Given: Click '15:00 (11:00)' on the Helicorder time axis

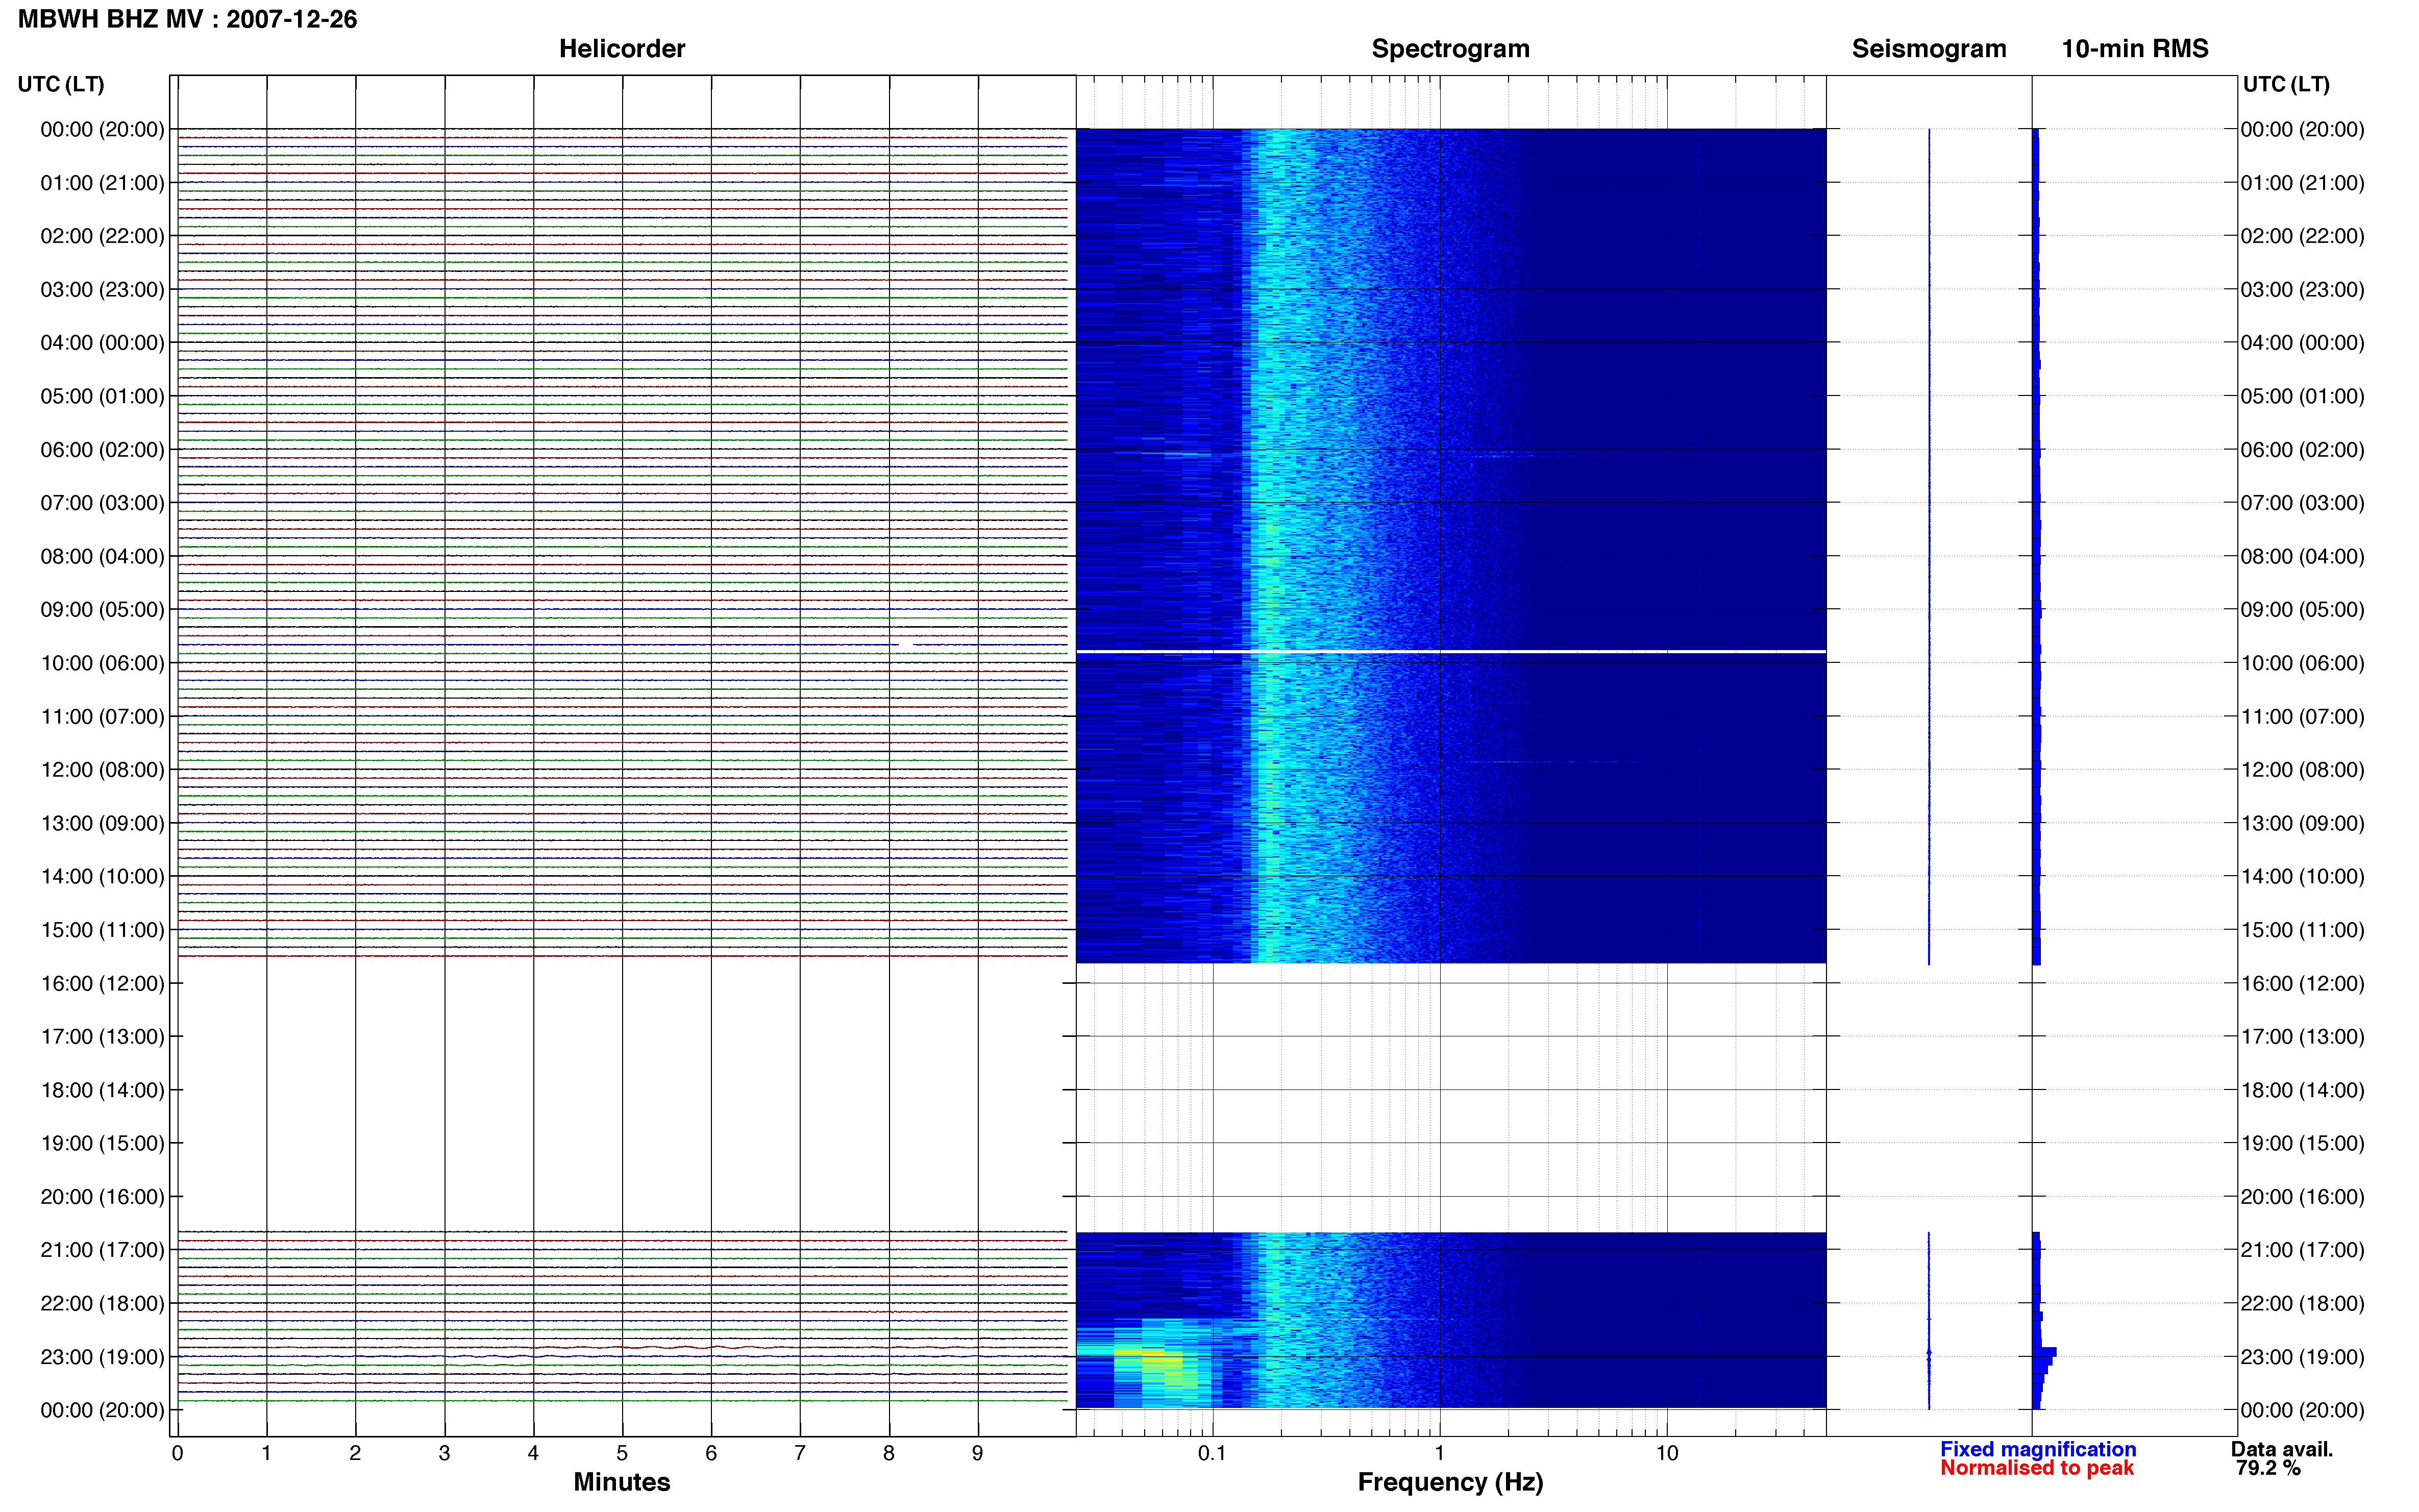Looking at the screenshot, I should click(x=102, y=930).
